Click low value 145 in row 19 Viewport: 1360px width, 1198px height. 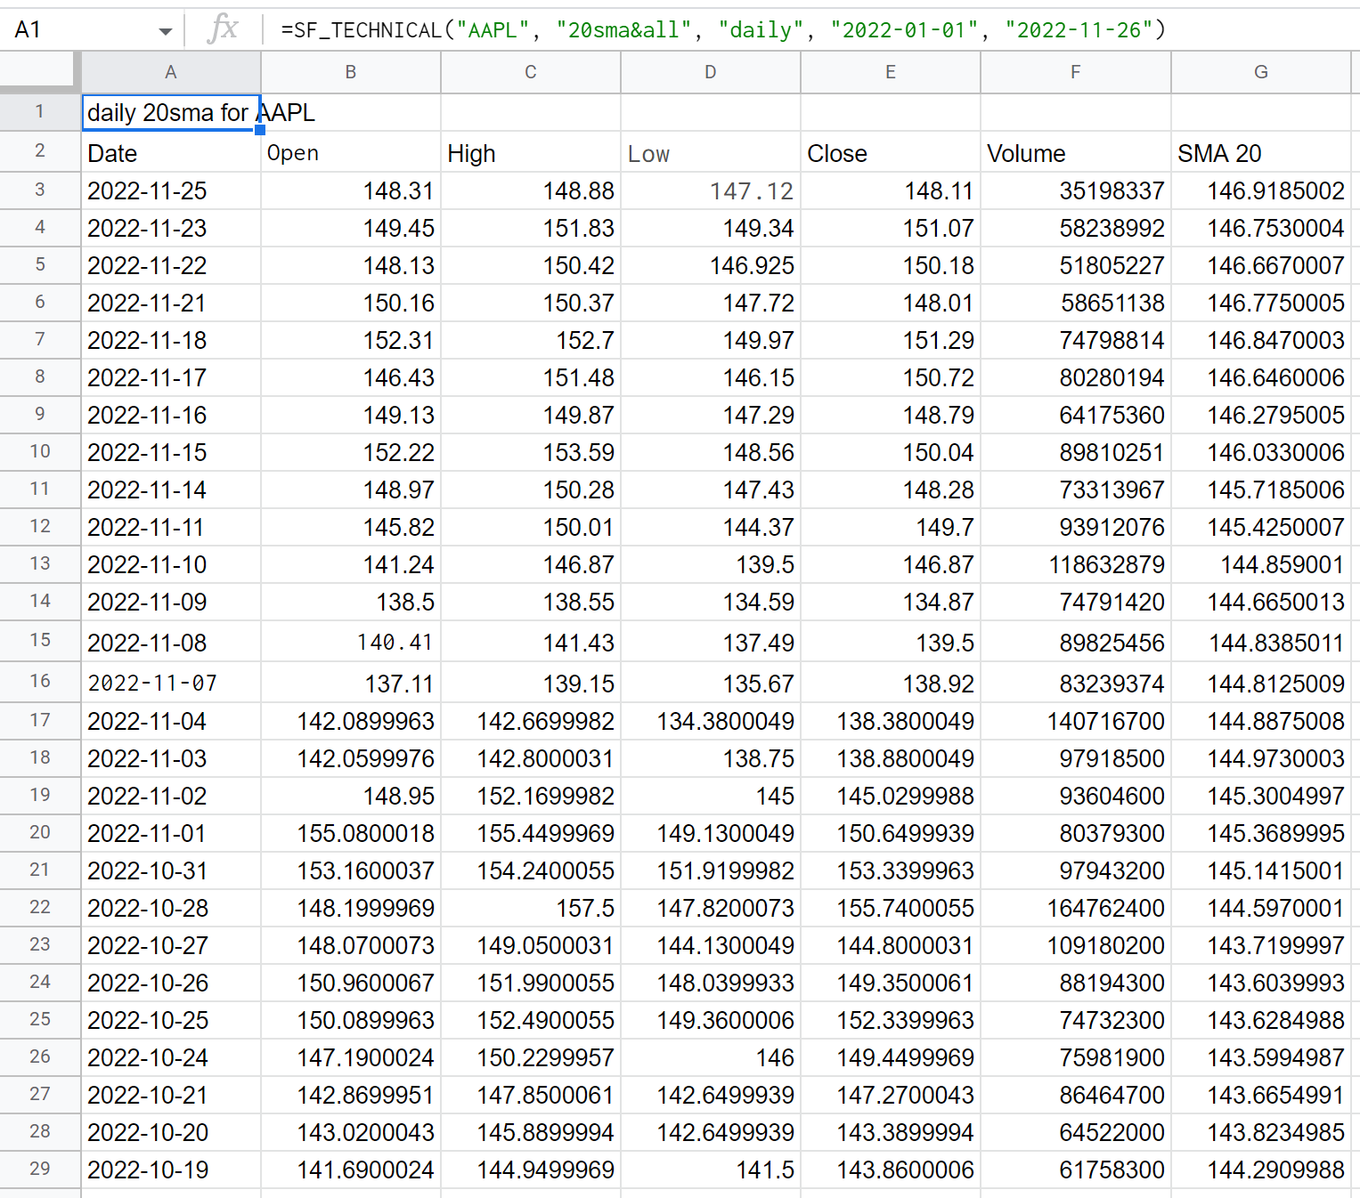click(x=711, y=796)
